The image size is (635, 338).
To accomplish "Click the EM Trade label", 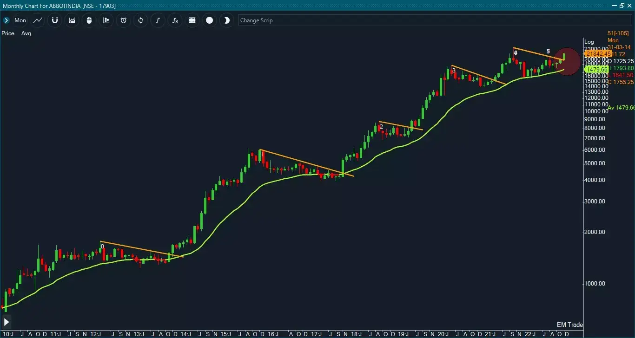I will click(x=570, y=325).
